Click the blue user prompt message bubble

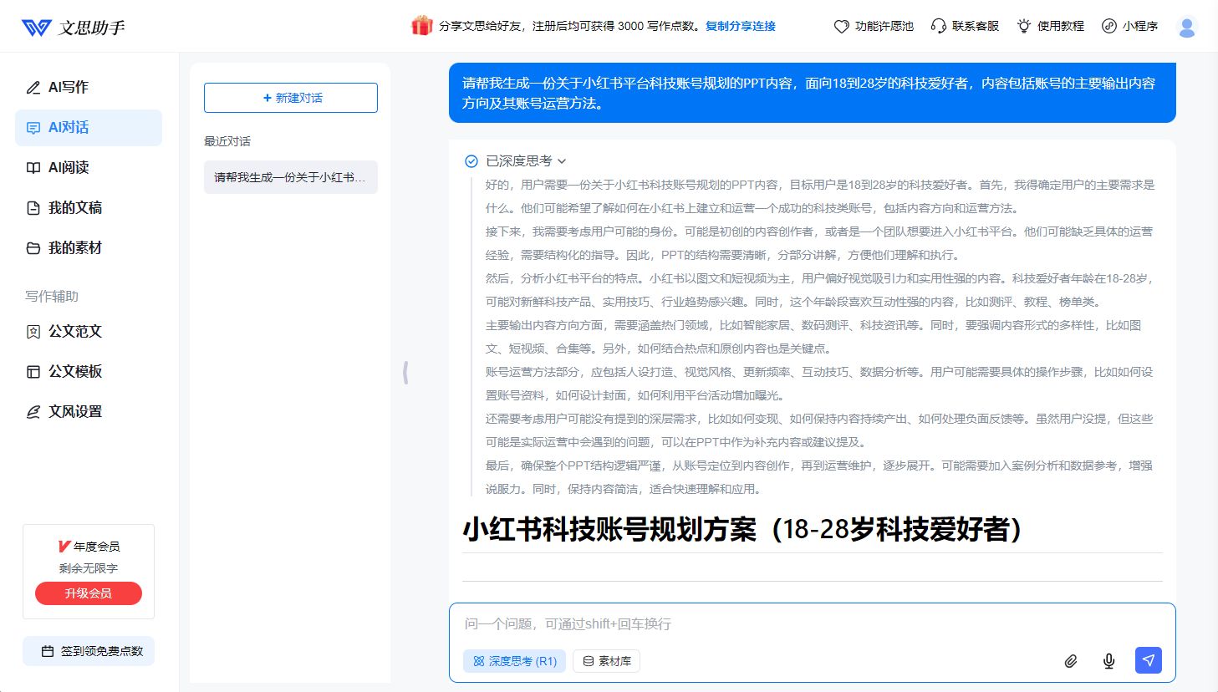[x=813, y=93]
